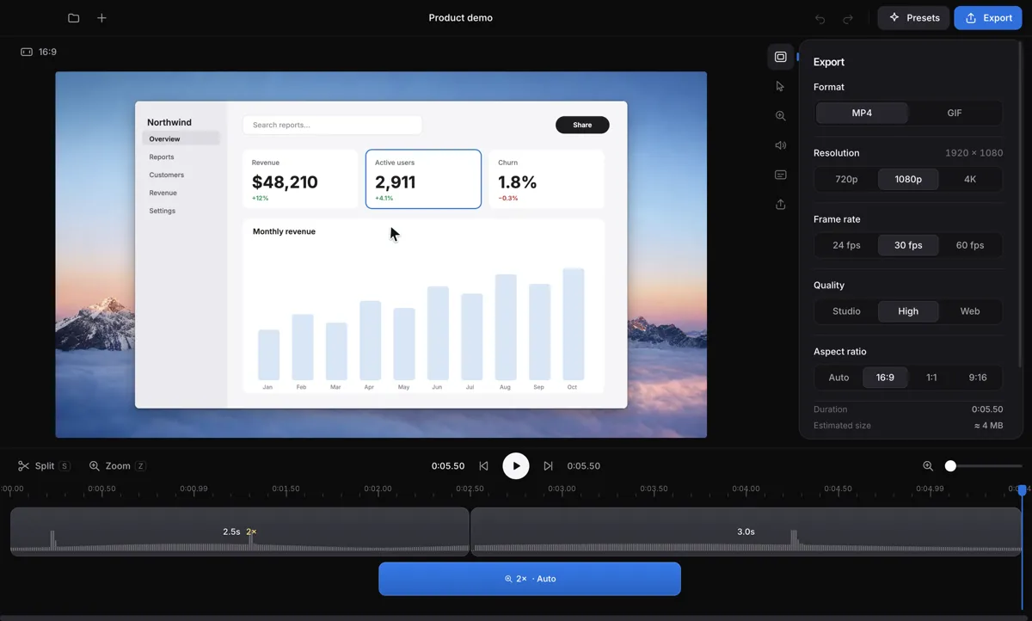
Task: Choose 720p resolution
Action: (846, 179)
